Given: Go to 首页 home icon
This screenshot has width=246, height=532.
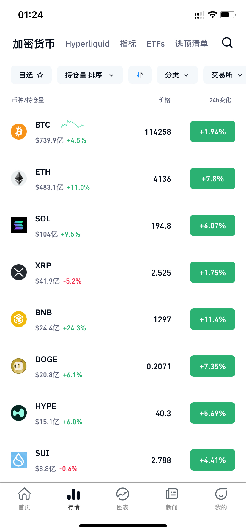Looking at the screenshot, I should point(24,494).
